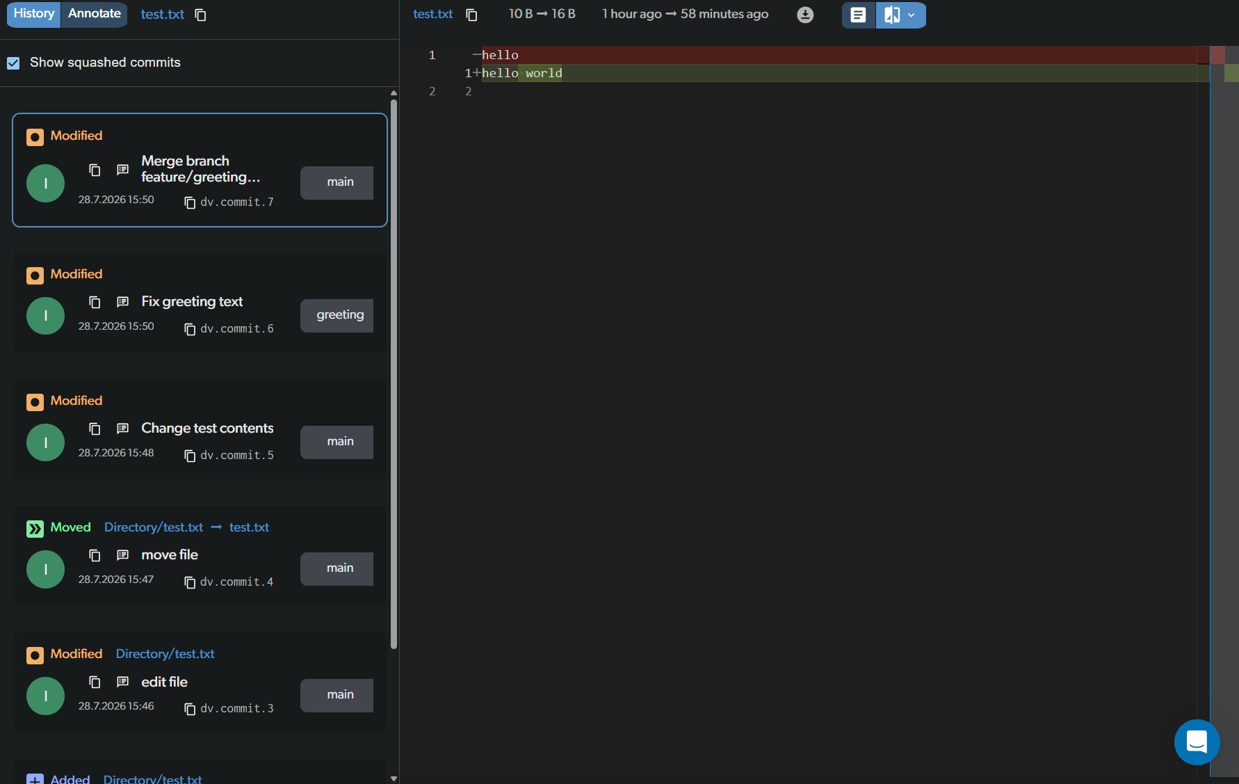Click the '10 B → 16 B' size change text
Viewport: 1239px width, 784px height.
coord(542,14)
